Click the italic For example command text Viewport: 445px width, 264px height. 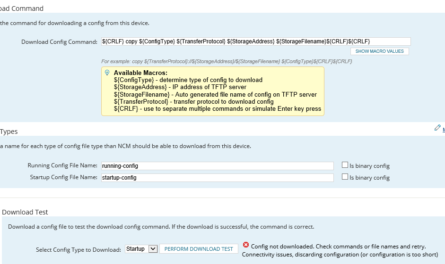(227, 61)
